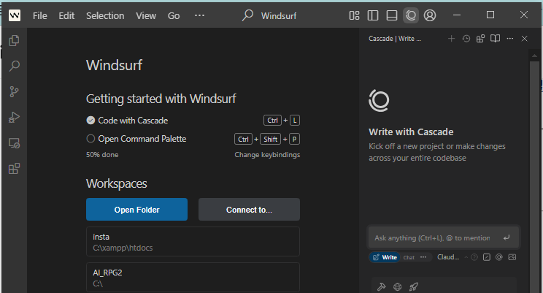The height and width of the screenshot is (293, 543).
Task: Click the large Cascade logo in panel
Action: coord(380,101)
